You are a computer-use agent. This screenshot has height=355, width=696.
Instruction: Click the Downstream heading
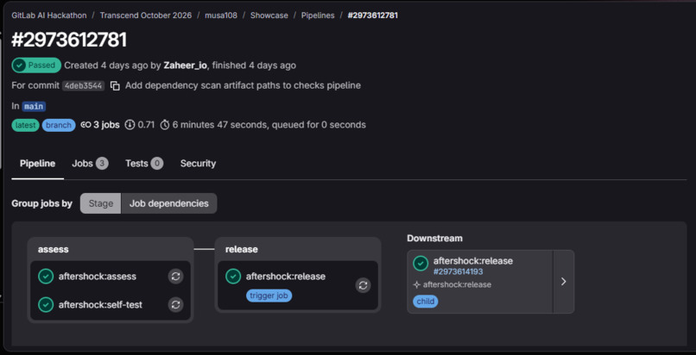click(434, 238)
